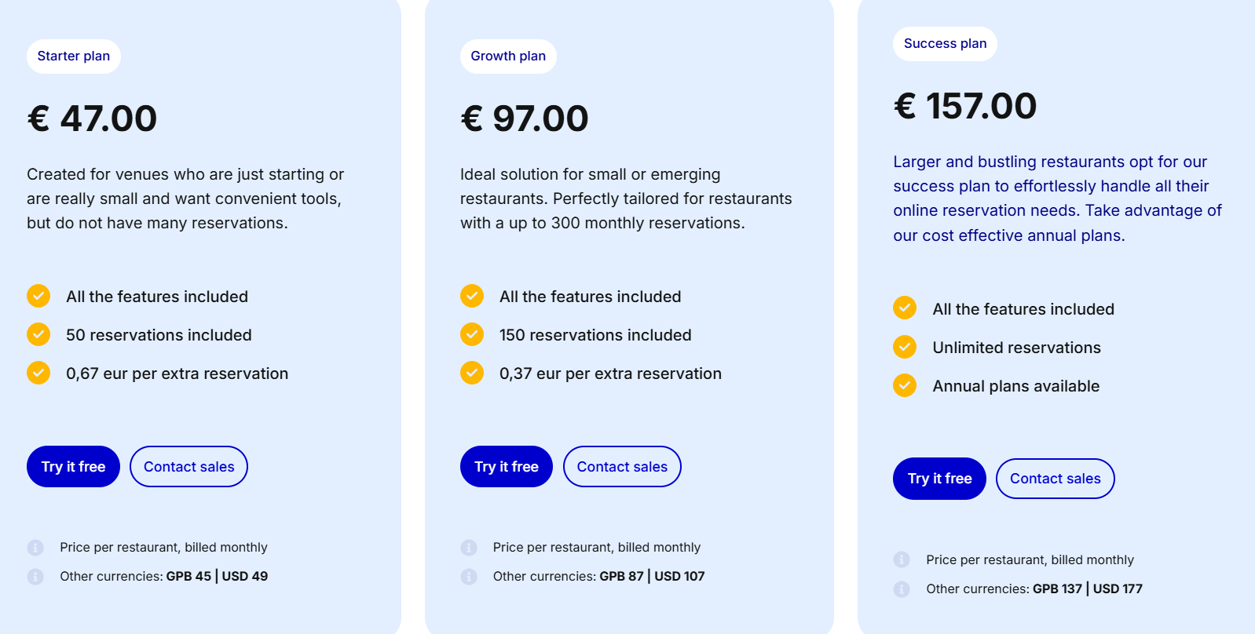Click info icon next to Growth billed monthly note
This screenshot has width=1255, height=634.
tap(469, 548)
